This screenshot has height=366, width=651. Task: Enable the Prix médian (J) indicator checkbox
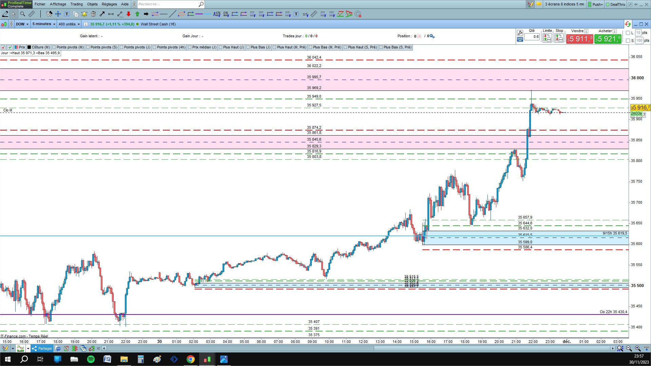(x=190, y=47)
